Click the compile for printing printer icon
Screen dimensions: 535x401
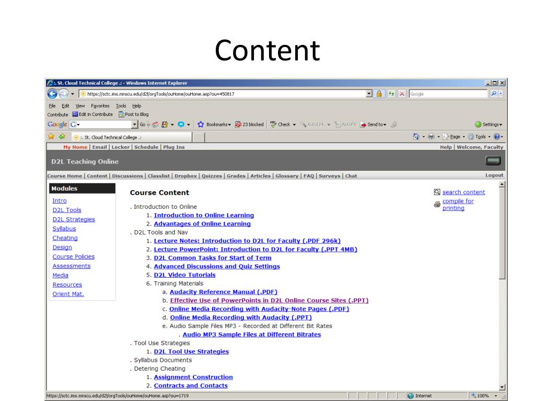(x=437, y=205)
